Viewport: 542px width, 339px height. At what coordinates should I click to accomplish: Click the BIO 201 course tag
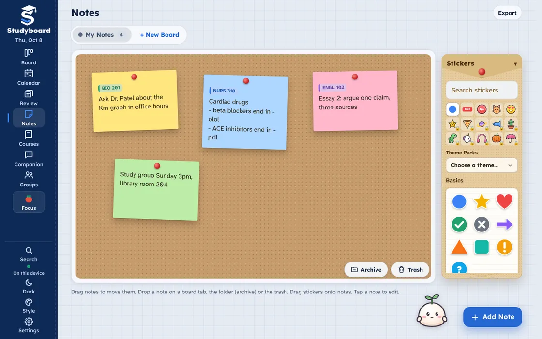pos(110,88)
